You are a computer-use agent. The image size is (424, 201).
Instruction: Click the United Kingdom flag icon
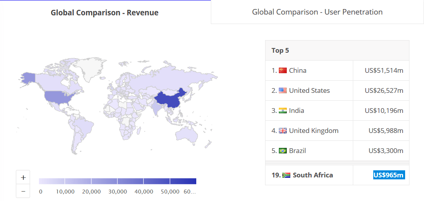coord(282,131)
